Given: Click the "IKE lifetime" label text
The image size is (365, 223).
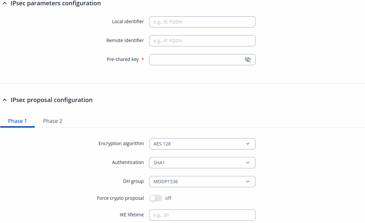Looking at the screenshot, I should [132, 215].
